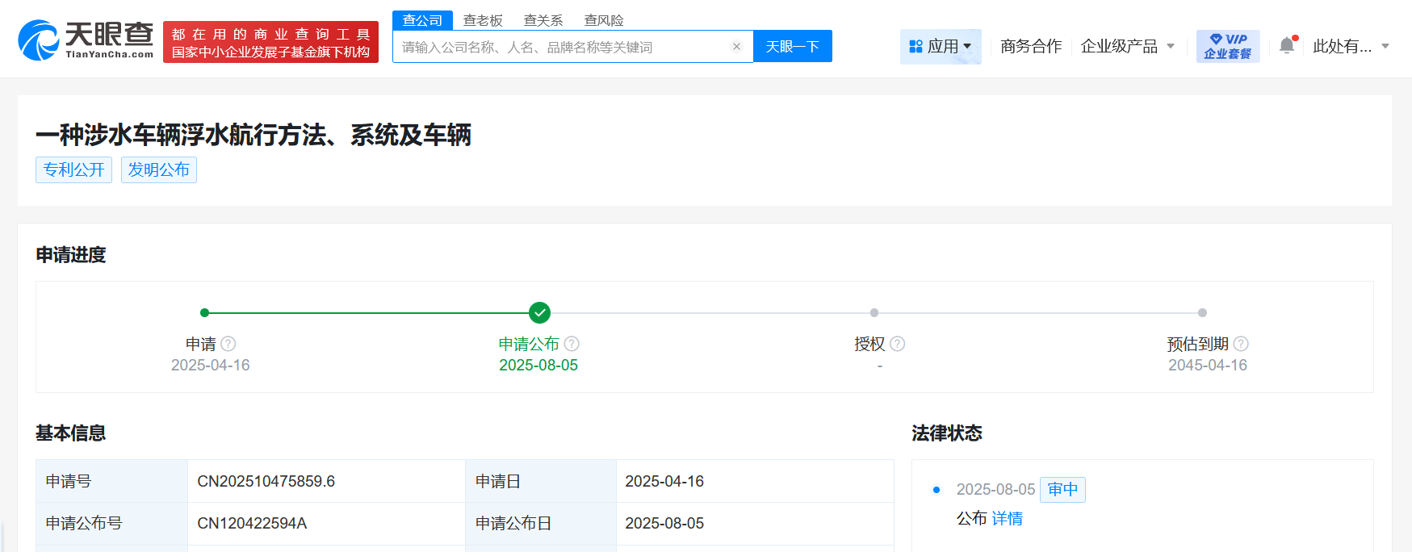Open the TianYanCha logo homepage
Screen dimensions: 1412x552
coord(86,40)
